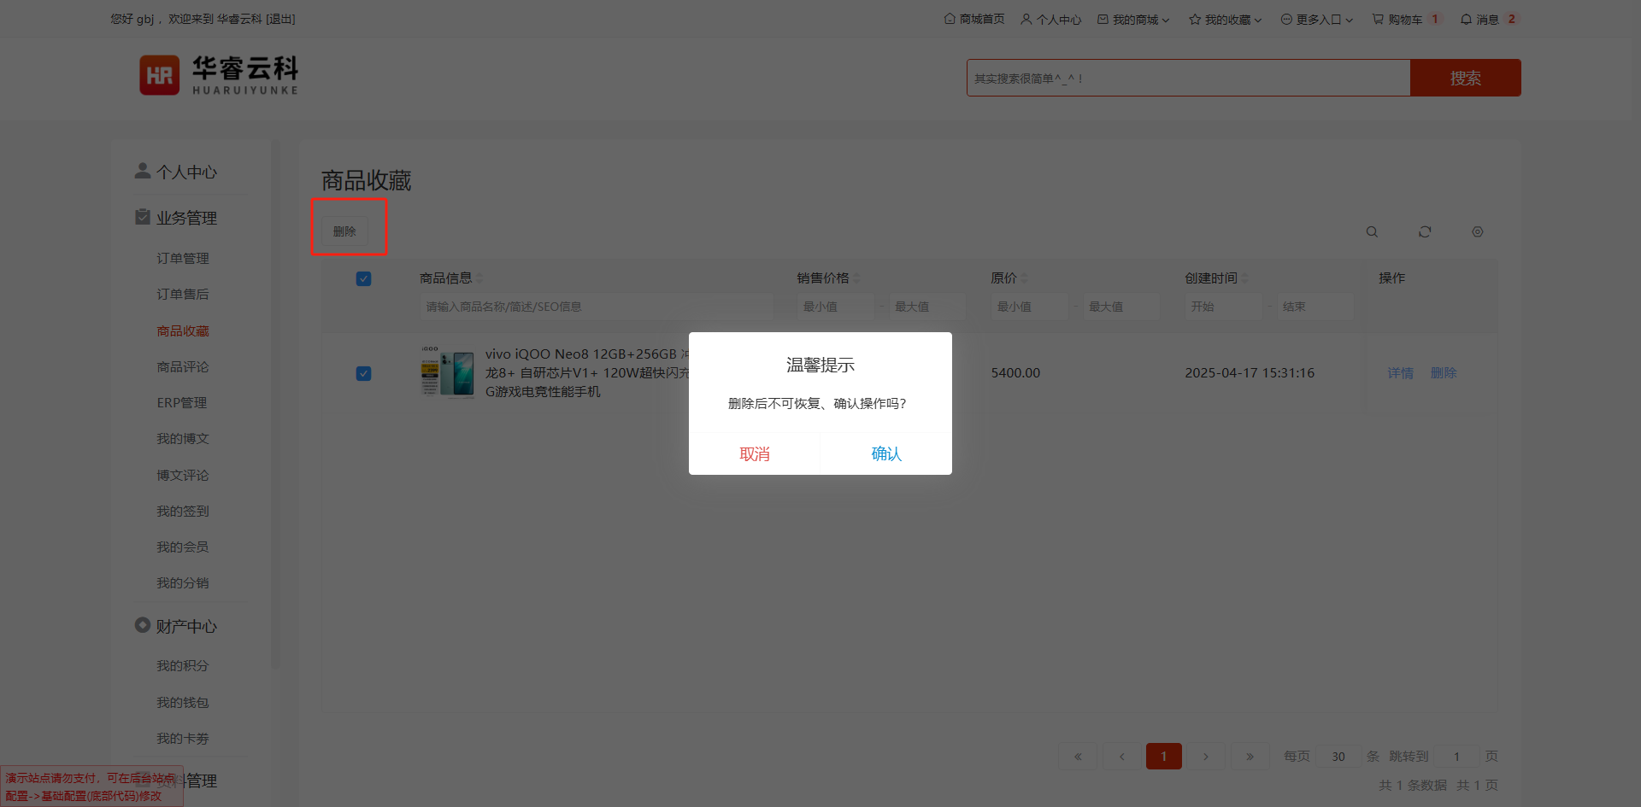Click the red 搜索 search button
The width and height of the screenshot is (1641, 807).
[x=1465, y=78]
